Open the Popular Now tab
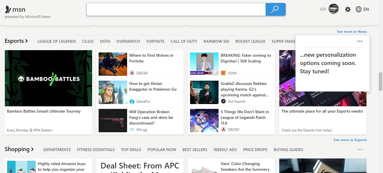Image resolution: width=383 pixels, height=173 pixels. click(x=162, y=150)
